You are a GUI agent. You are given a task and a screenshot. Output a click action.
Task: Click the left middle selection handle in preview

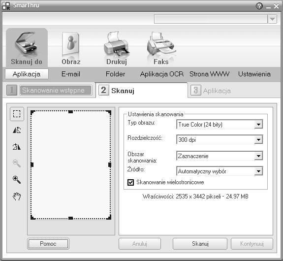click(x=32, y=165)
